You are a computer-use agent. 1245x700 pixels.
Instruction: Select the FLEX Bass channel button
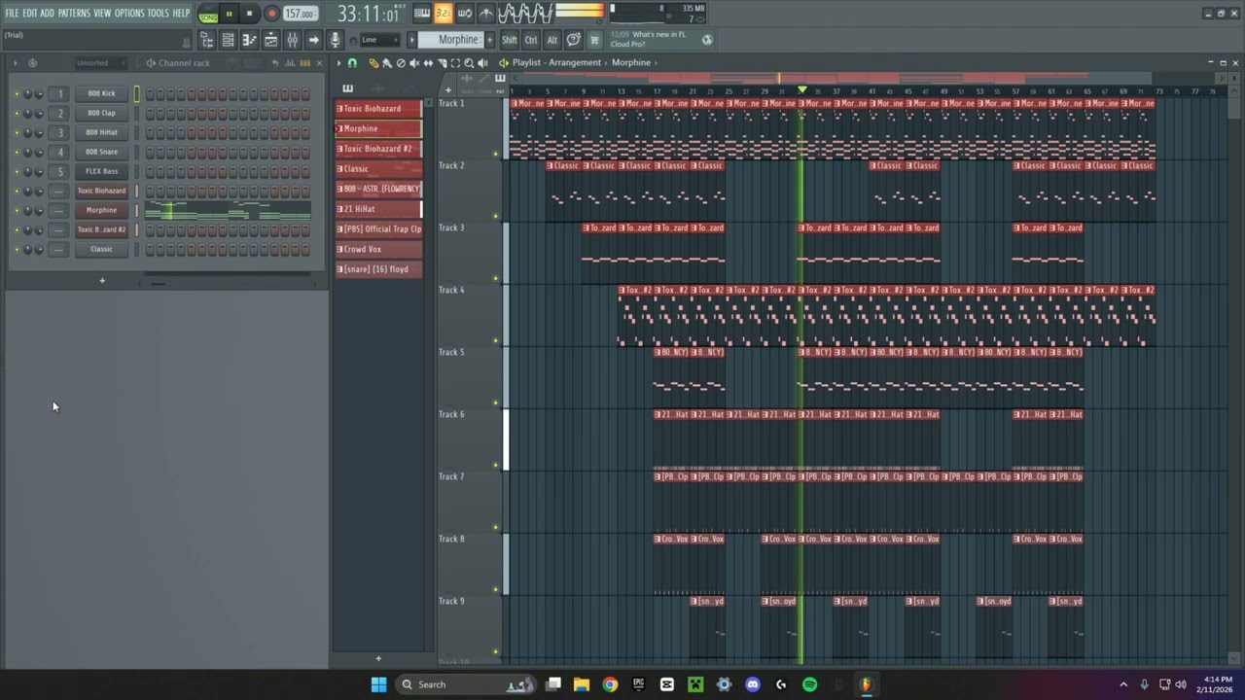pyautogui.click(x=101, y=171)
